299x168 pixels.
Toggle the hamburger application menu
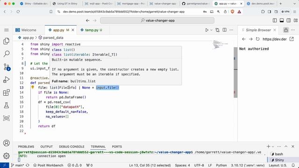6,30
